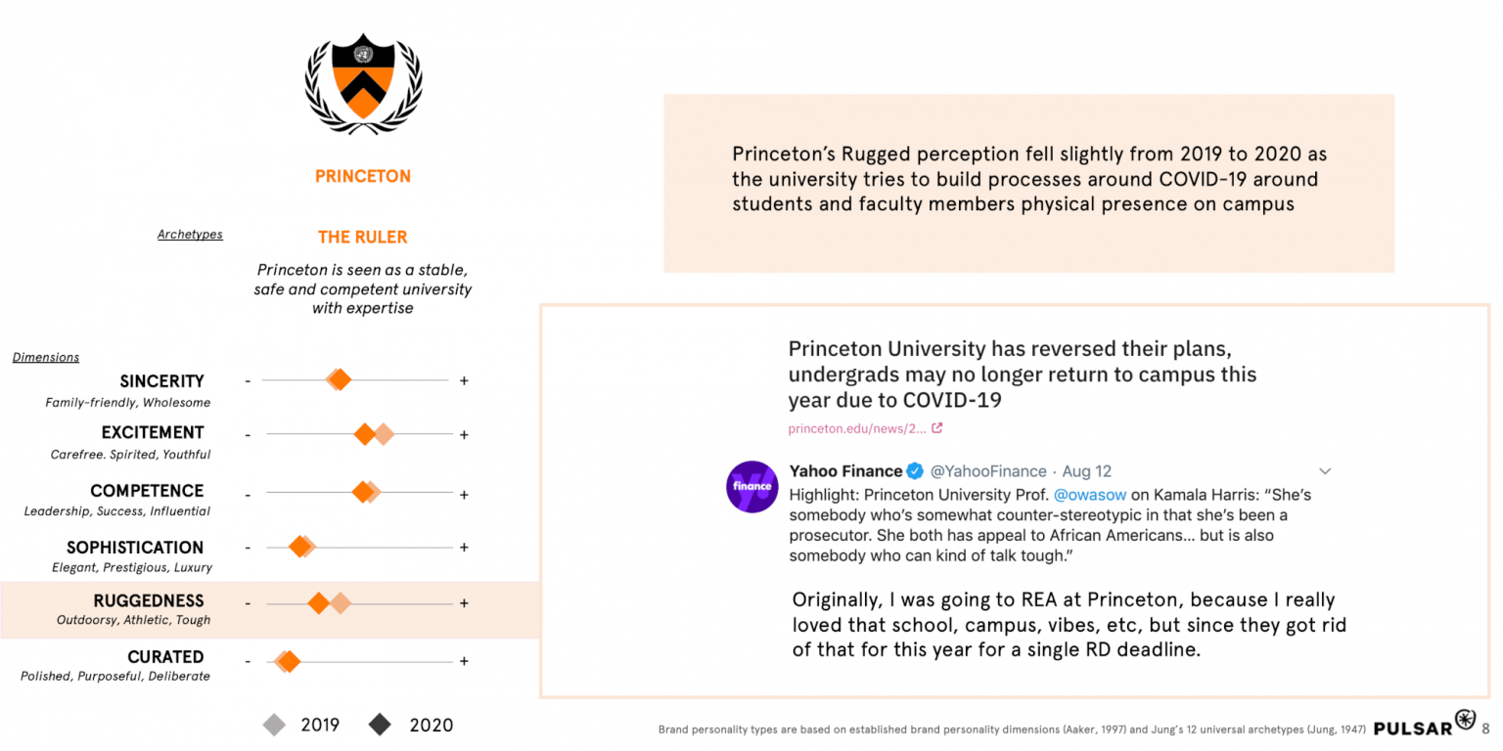
Task: Click the underlined Dimensions label
Action: click(46, 357)
